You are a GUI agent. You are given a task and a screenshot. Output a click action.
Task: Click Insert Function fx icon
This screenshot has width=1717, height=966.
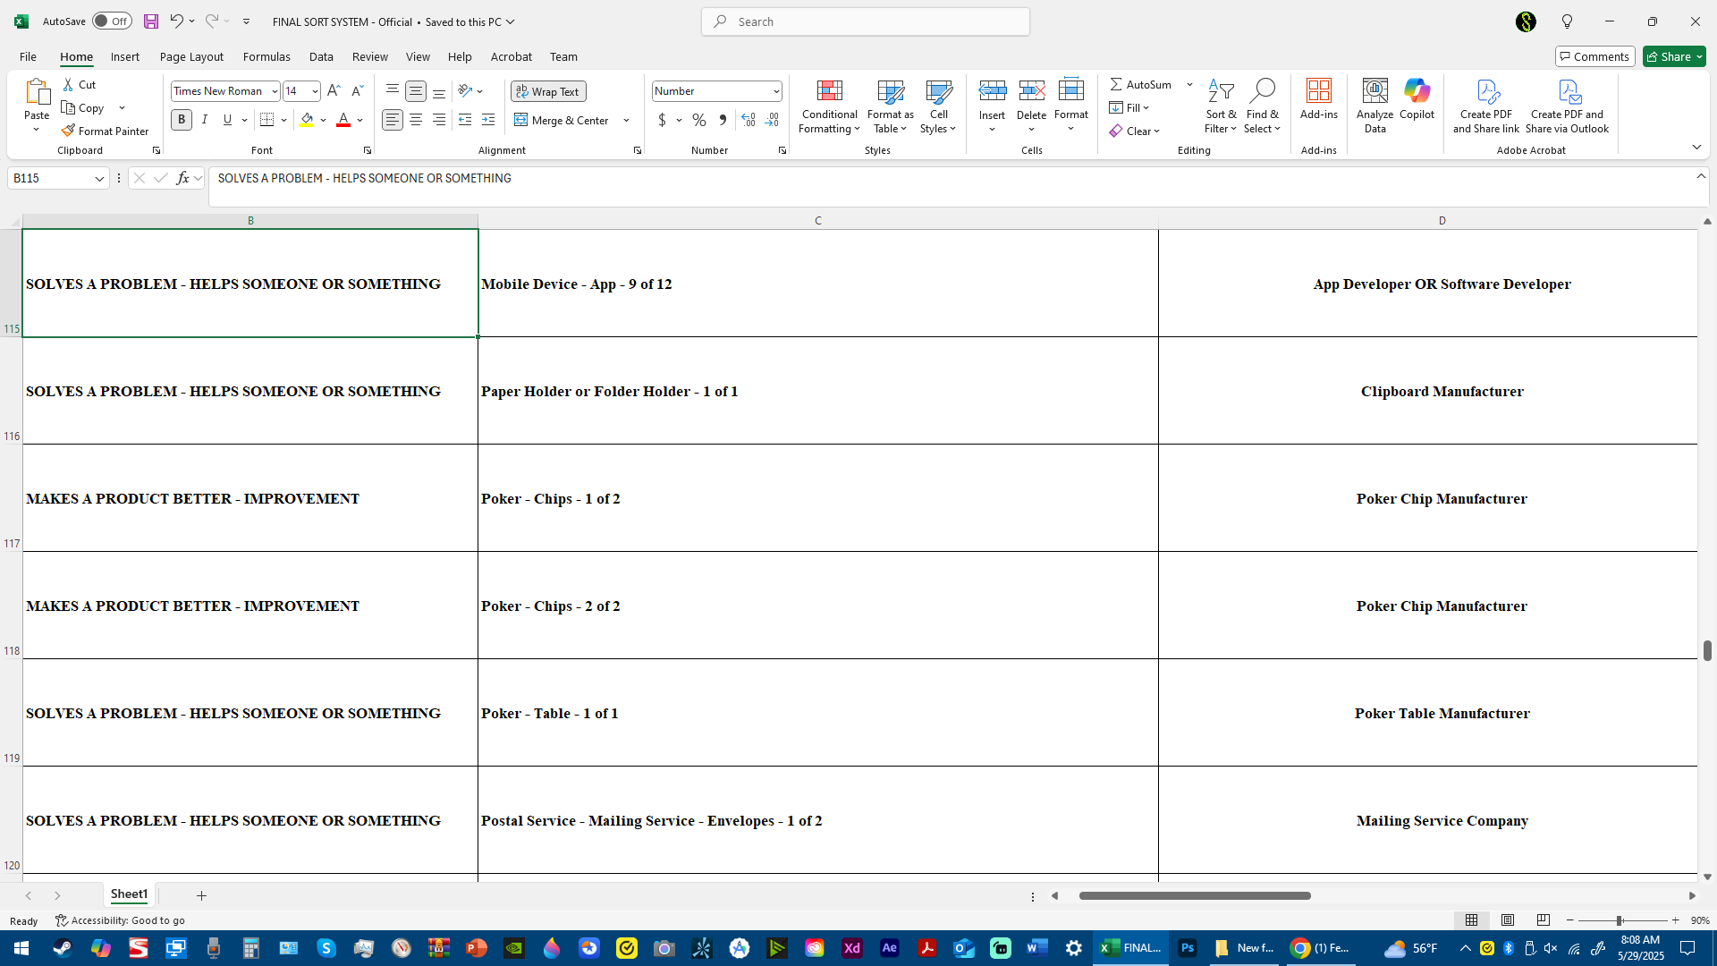click(x=182, y=178)
